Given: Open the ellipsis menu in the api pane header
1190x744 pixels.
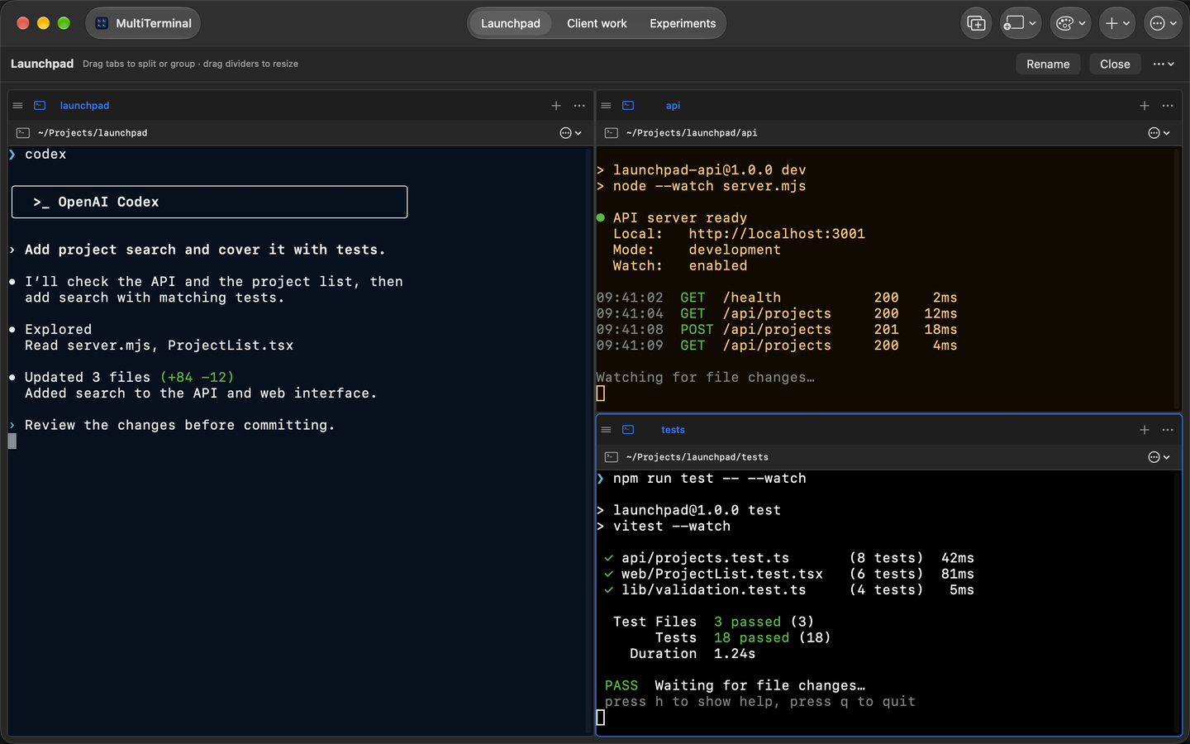Looking at the screenshot, I should [x=1168, y=106].
